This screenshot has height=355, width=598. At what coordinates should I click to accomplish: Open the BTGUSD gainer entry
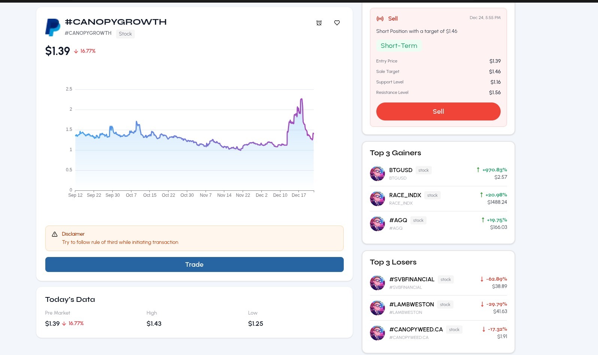coord(401,170)
